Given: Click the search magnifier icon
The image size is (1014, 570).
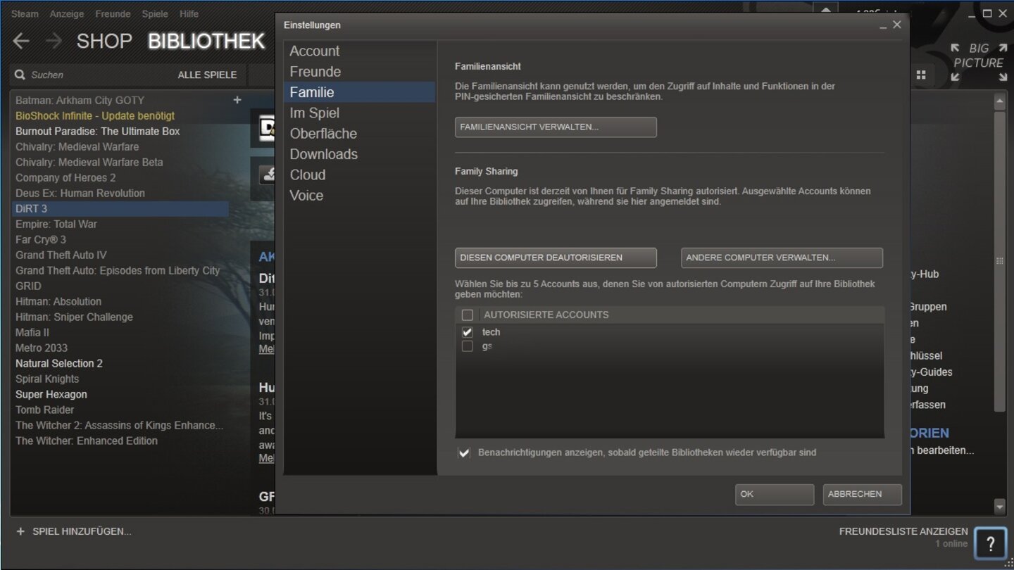Looking at the screenshot, I should 19,75.
